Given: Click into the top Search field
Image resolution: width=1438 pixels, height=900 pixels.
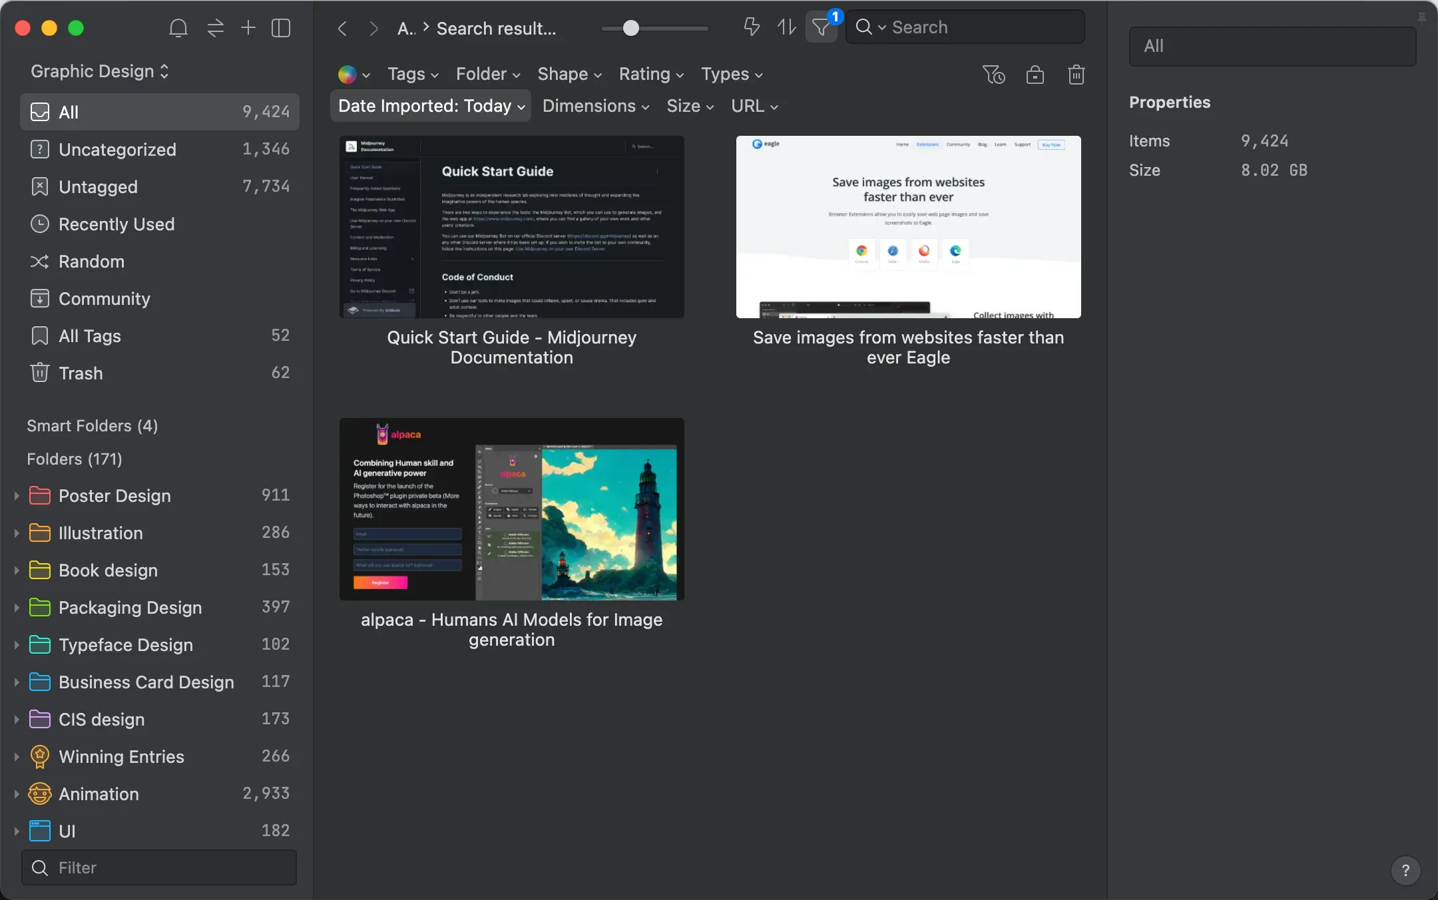Looking at the screenshot, I should coord(965,27).
